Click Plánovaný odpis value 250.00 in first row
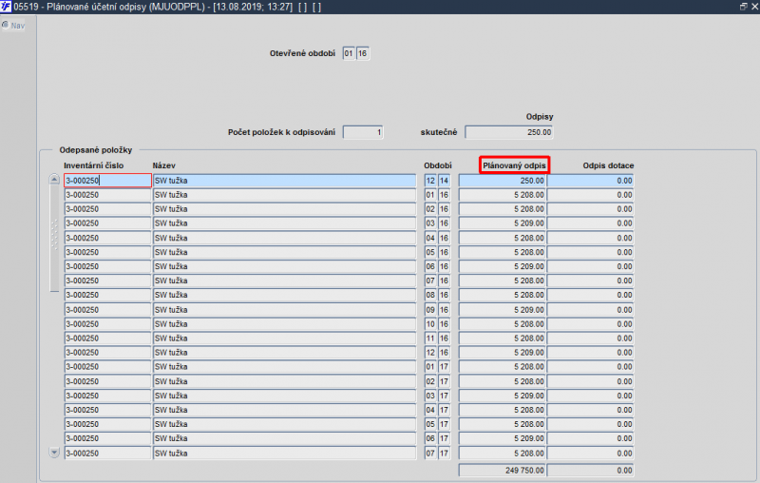 [x=503, y=181]
